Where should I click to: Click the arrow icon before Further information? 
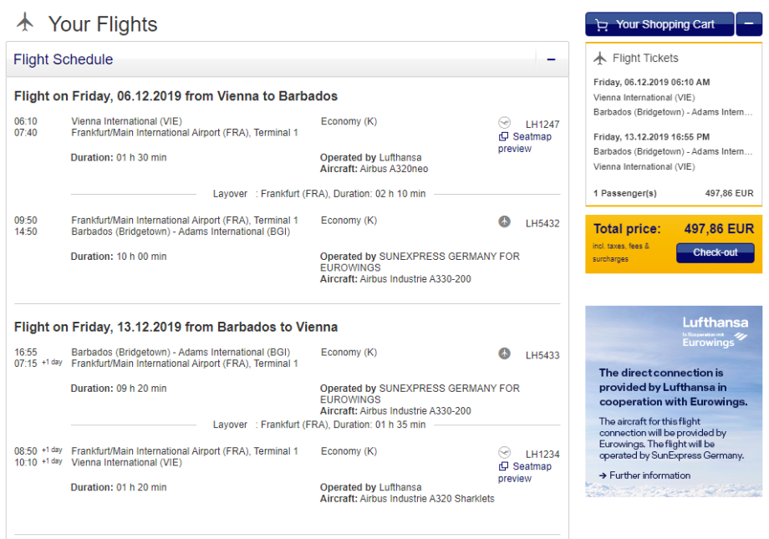[603, 475]
